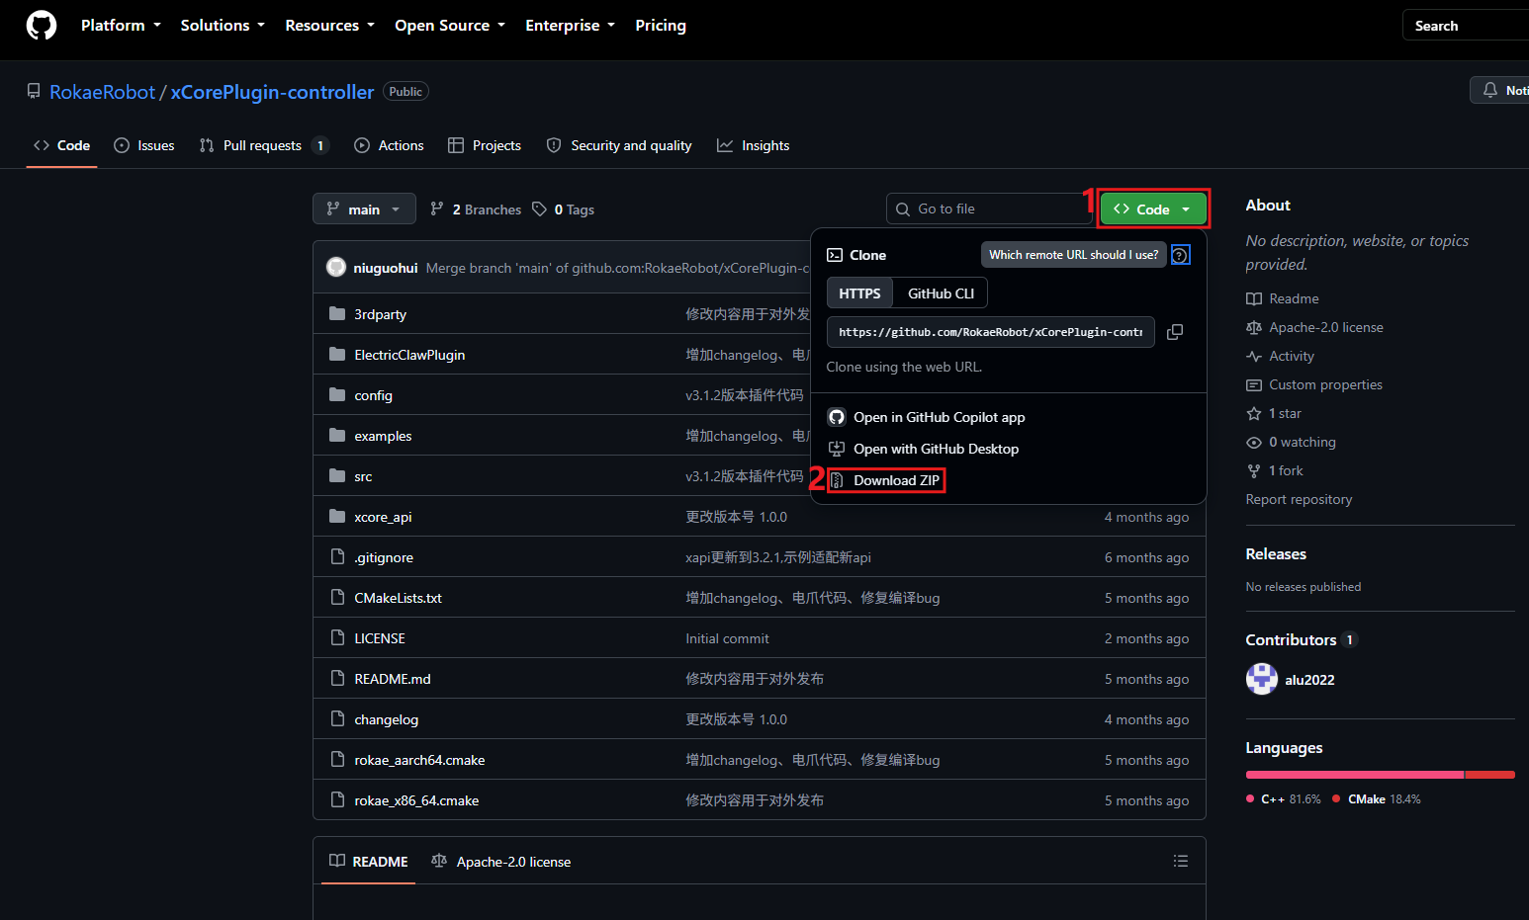This screenshot has height=920, width=1529.
Task: Click the Search box in header
Action: click(1466, 26)
